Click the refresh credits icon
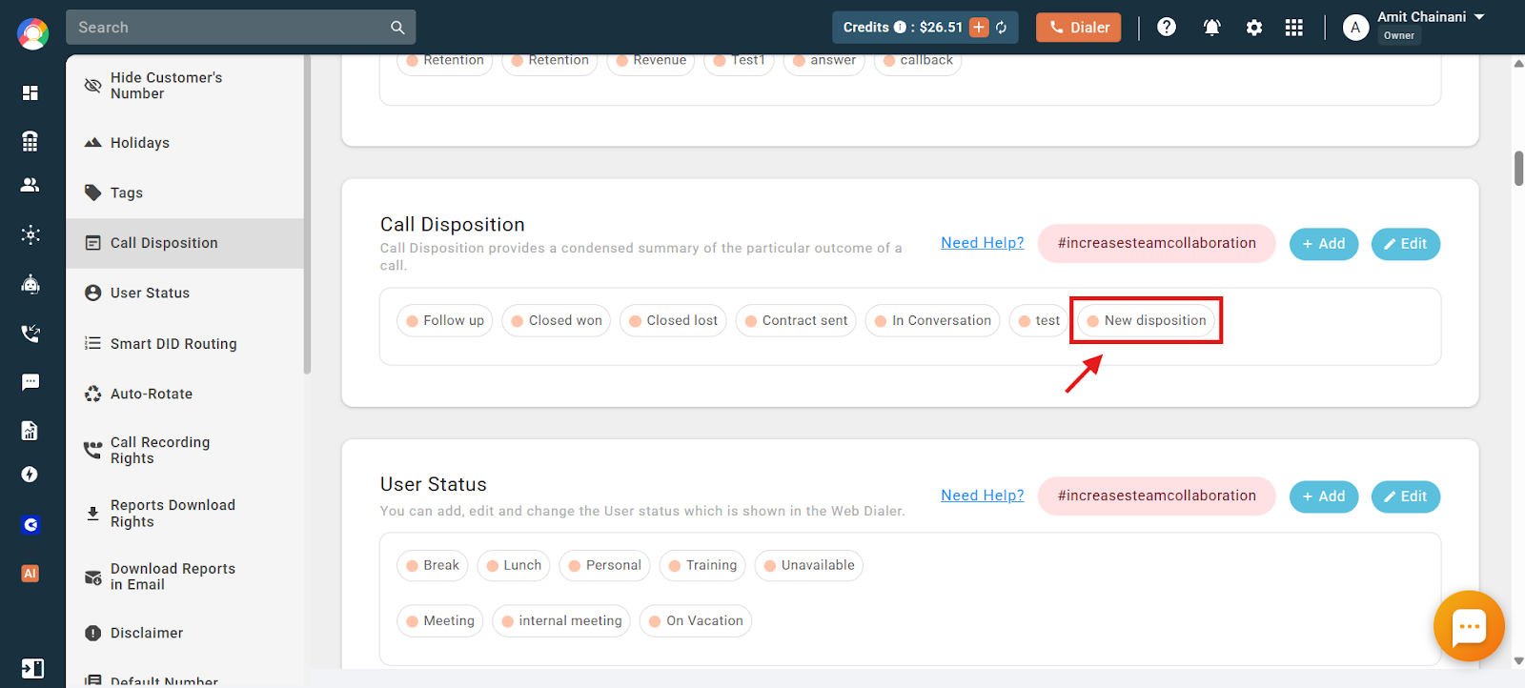Image resolution: width=1525 pixels, height=688 pixels. 1002,28
